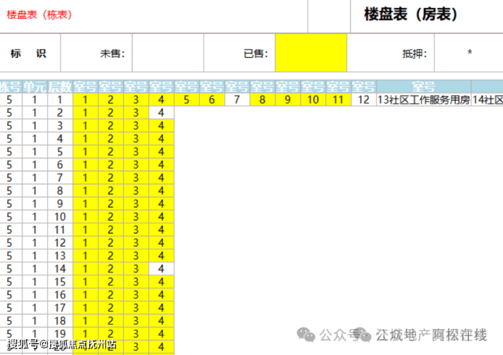Click unsold room 4 cell on floor 2
This screenshot has height=355, width=503.
[x=161, y=113]
